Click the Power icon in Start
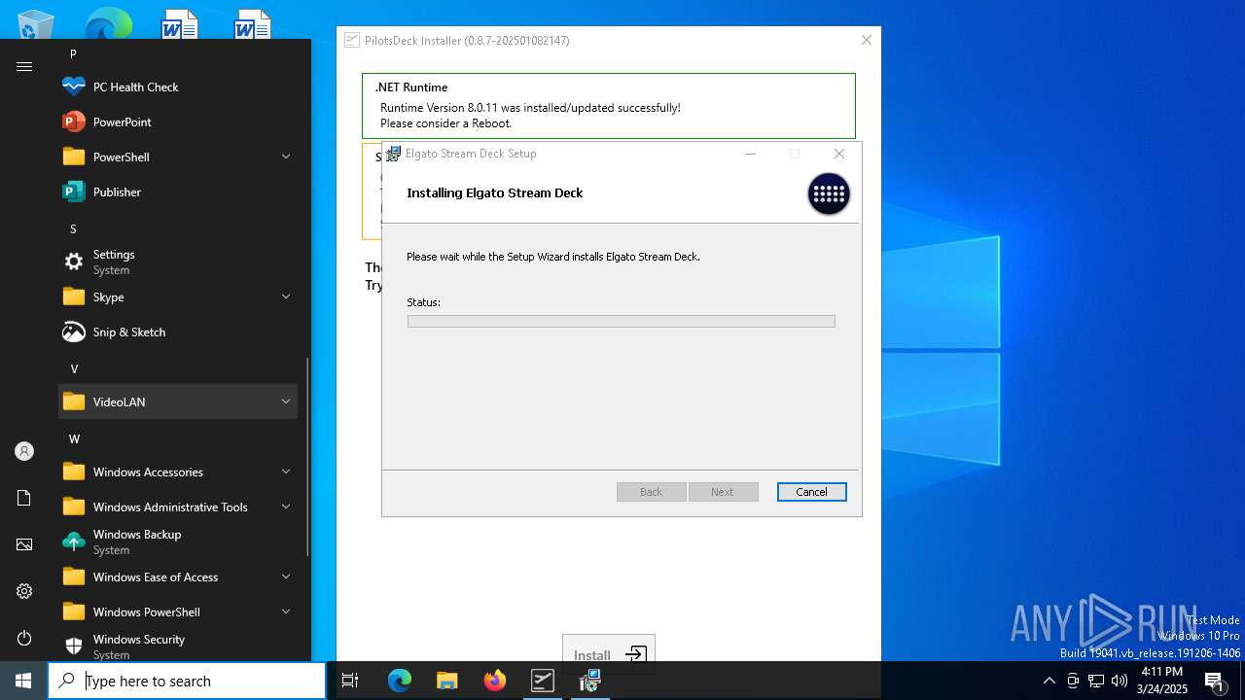The width and height of the screenshot is (1245, 700). [24, 638]
